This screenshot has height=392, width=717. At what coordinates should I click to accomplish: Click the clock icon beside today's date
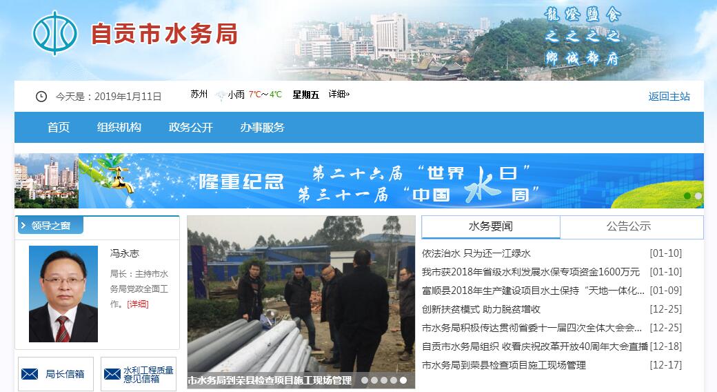[x=41, y=97]
